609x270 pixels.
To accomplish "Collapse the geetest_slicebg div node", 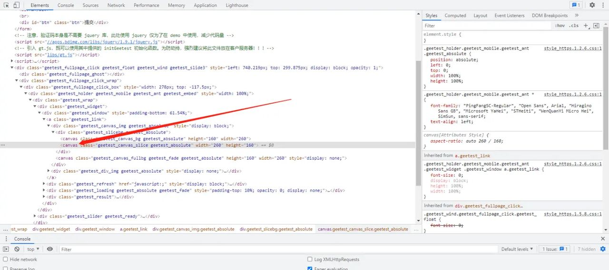I will (53, 132).
